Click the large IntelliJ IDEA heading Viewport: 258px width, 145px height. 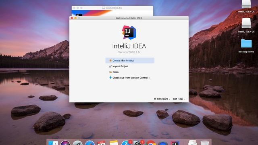click(x=129, y=46)
